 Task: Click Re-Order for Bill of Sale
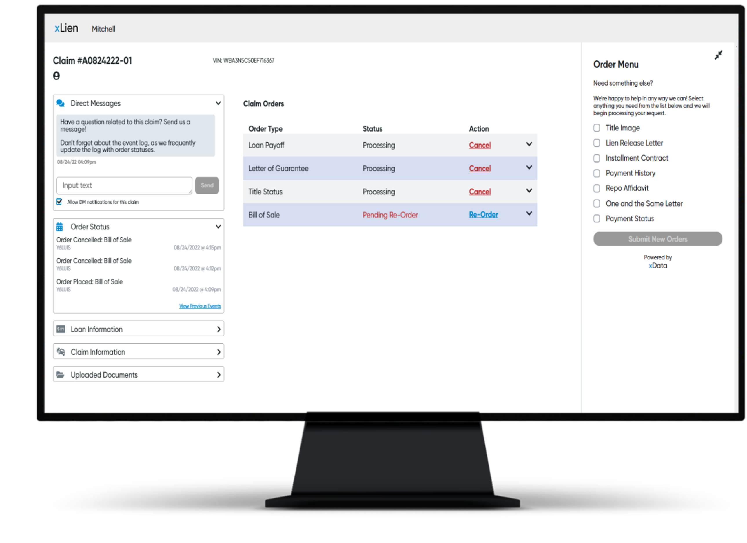coord(483,215)
